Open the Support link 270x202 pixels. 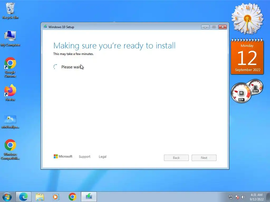85,157
